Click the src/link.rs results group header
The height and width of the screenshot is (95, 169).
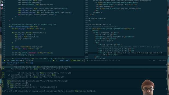pos(10,89)
